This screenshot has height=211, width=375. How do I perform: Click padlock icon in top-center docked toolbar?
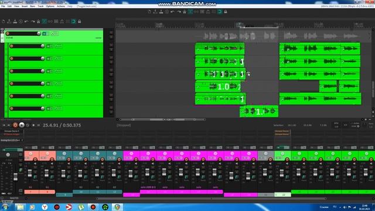[225, 12]
